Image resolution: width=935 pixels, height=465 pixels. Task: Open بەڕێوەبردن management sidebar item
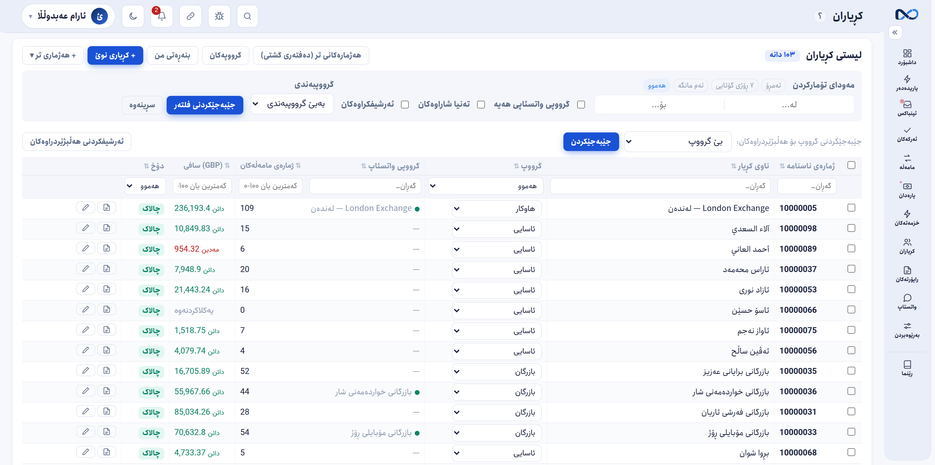click(x=907, y=330)
